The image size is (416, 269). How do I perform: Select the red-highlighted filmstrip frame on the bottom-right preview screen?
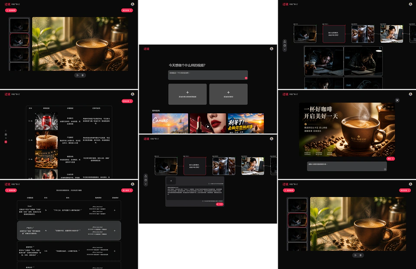click(x=297, y=220)
